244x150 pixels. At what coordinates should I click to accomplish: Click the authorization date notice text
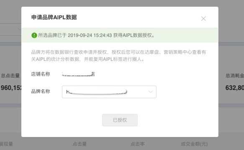(96, 35)
